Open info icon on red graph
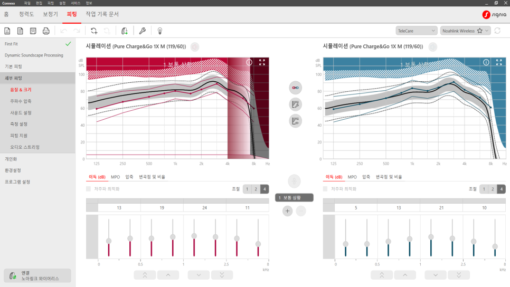The image size is (510, 287). coord(249,62)
